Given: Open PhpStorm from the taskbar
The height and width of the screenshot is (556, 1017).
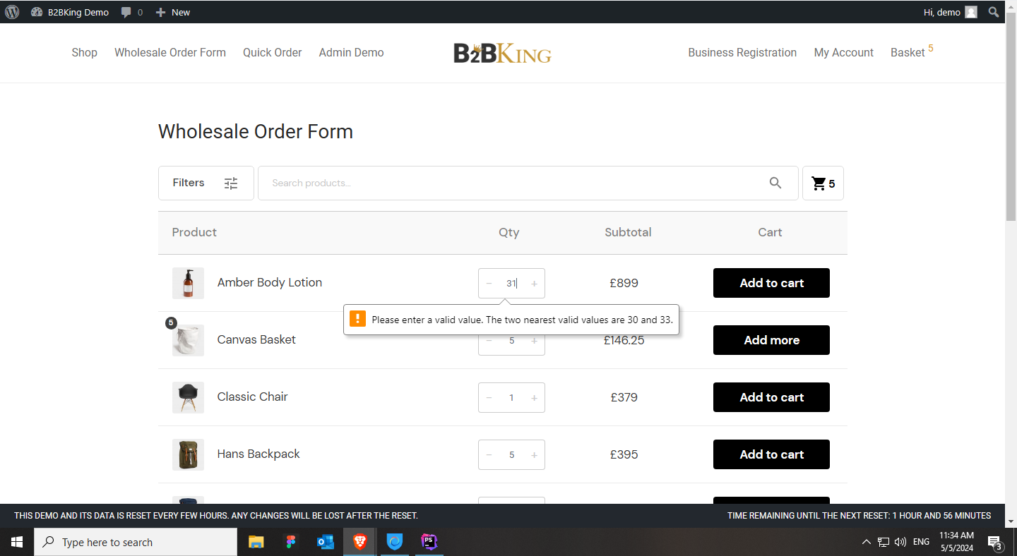Looking at the screenshot, I should (429, 542).
